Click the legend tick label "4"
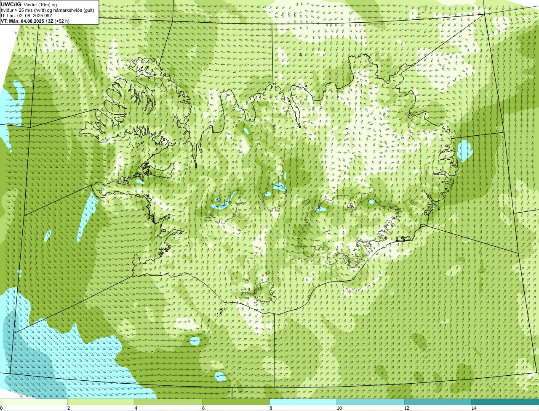 point(136,408)
